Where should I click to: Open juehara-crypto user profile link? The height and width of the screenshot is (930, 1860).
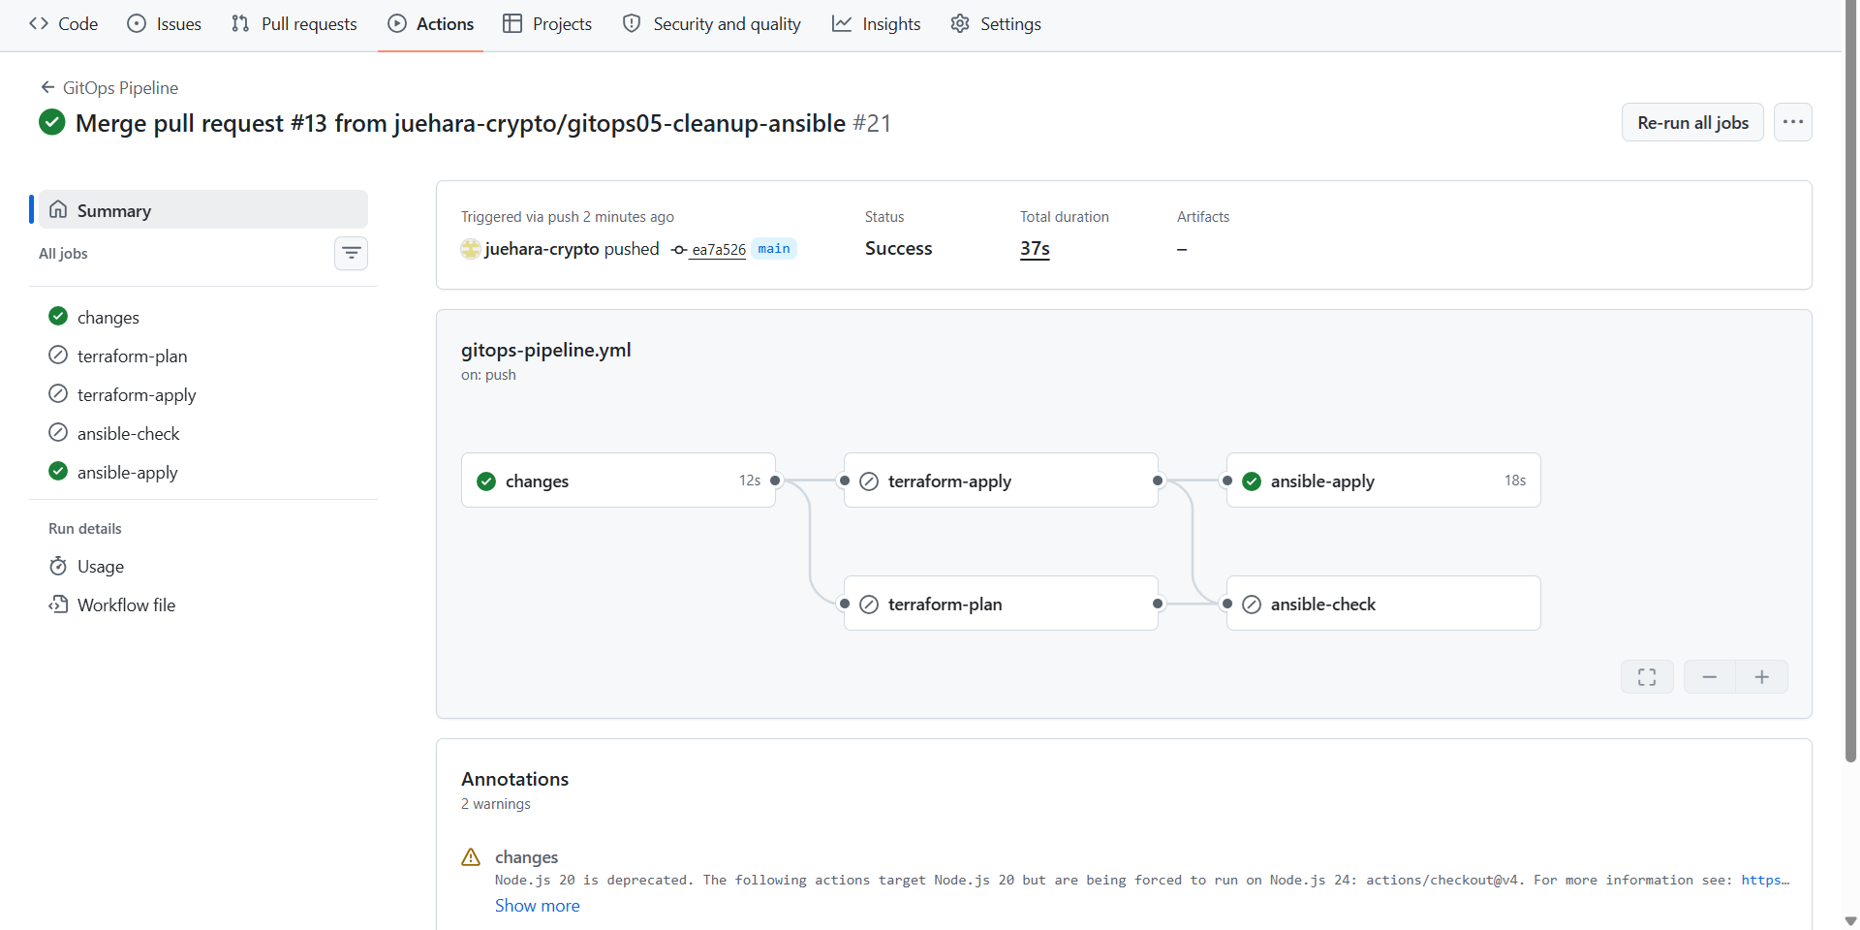click(542, 249)
